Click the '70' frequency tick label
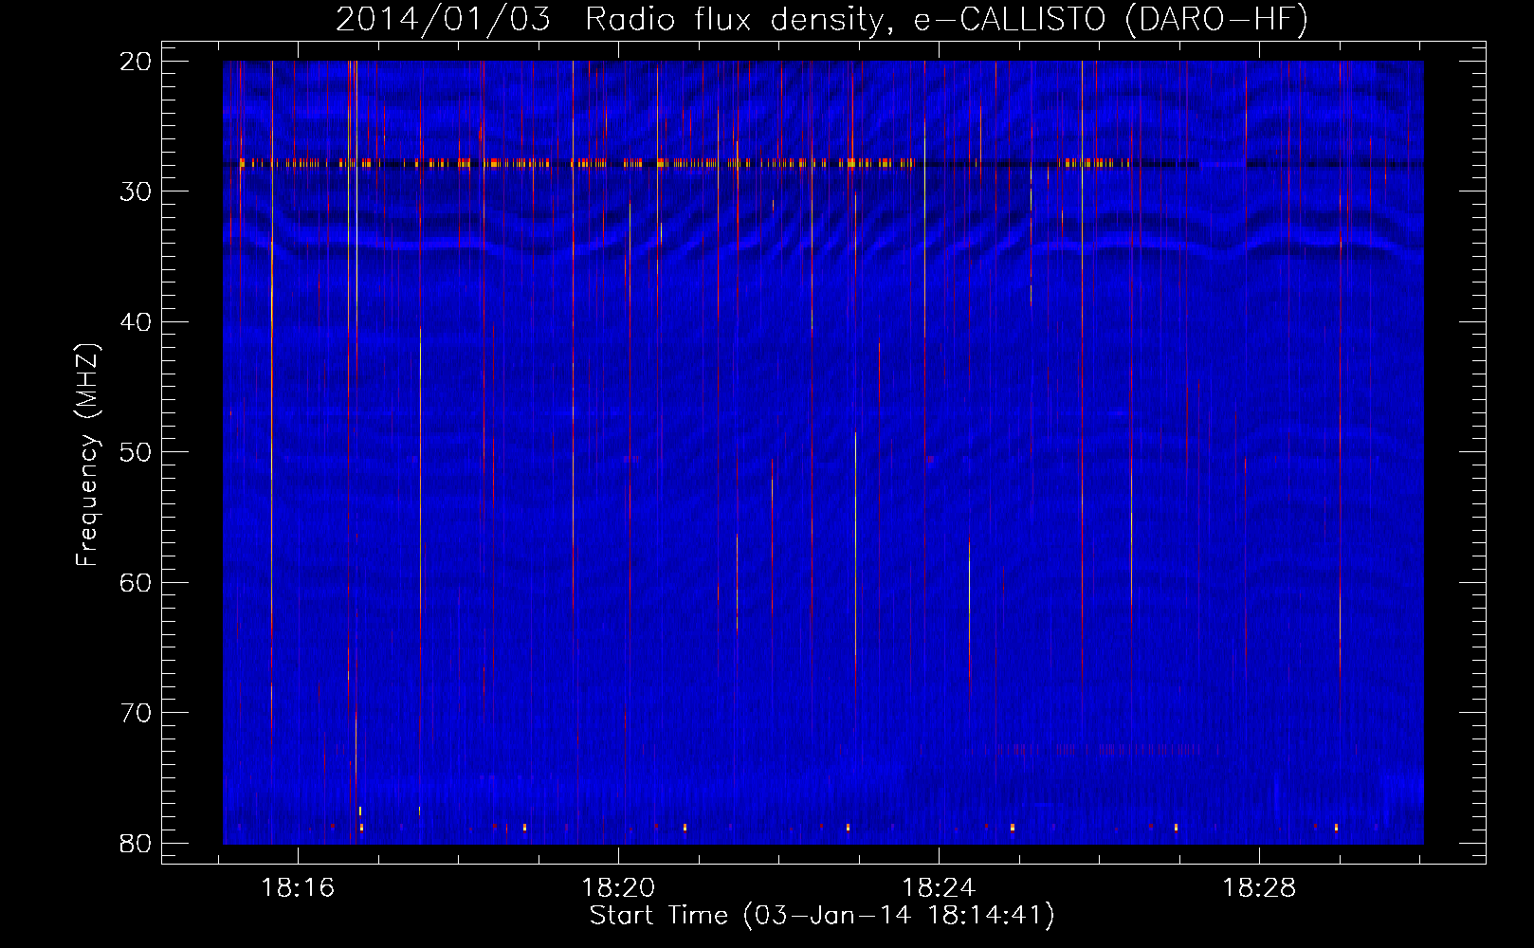Viewport: 1534px width, 948px height. coord(137,713)
